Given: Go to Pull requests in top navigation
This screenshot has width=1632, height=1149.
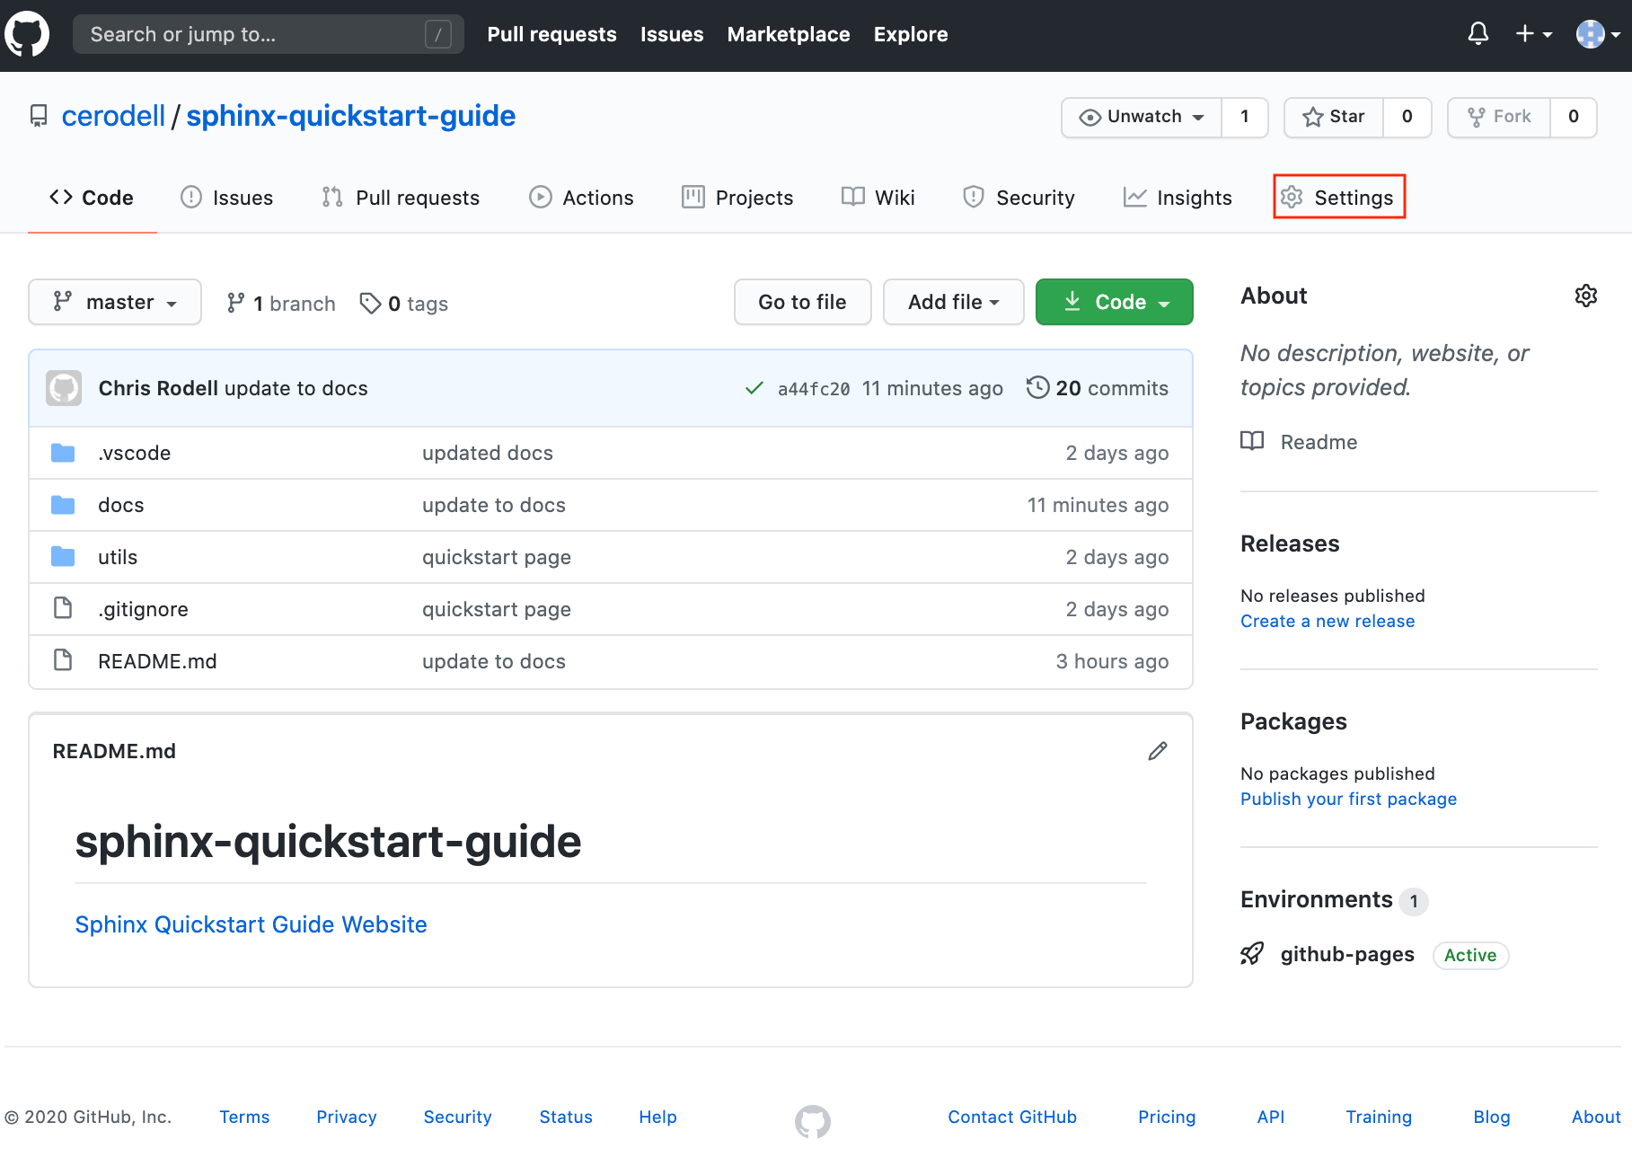Looking at the screenshot, I should click(551, 34).
